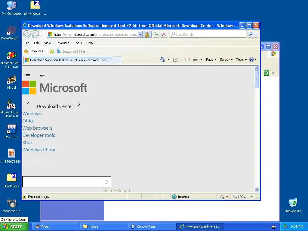Click the scrollbar up arrow
This screenshot has height=231, width=308.
257,68
